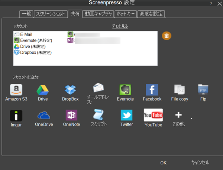The width and height of the screenshot is (223, 170).
Task: Add a DropBox account icon
Action: [70, 90]
